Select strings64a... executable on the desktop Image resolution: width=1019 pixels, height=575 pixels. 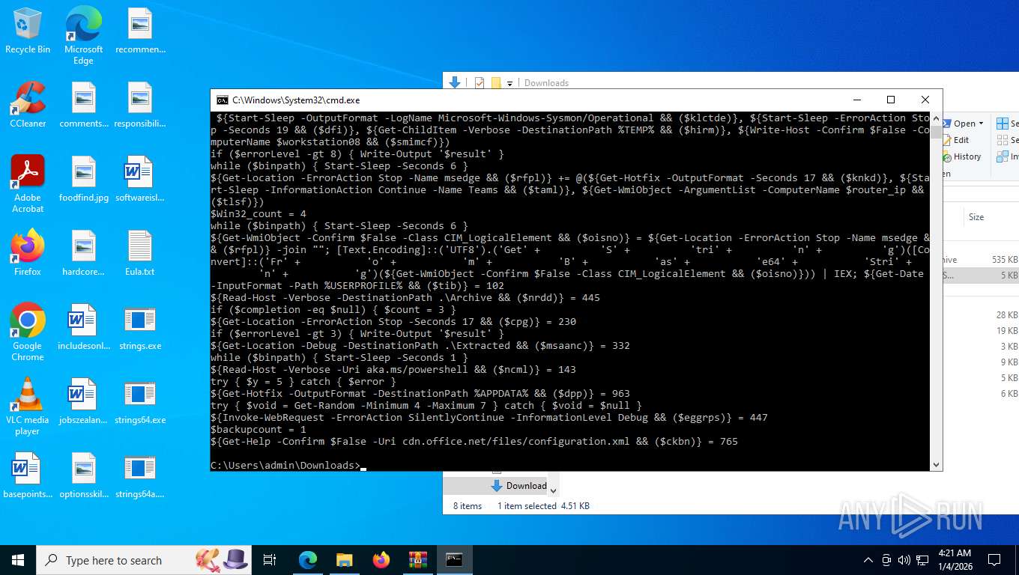click(140, 475)
